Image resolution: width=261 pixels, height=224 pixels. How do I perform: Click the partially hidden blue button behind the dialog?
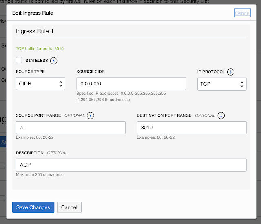[x=3, y=142]
